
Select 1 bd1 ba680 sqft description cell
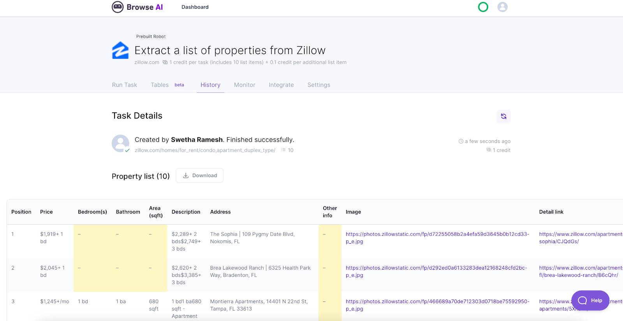[187, 309]
